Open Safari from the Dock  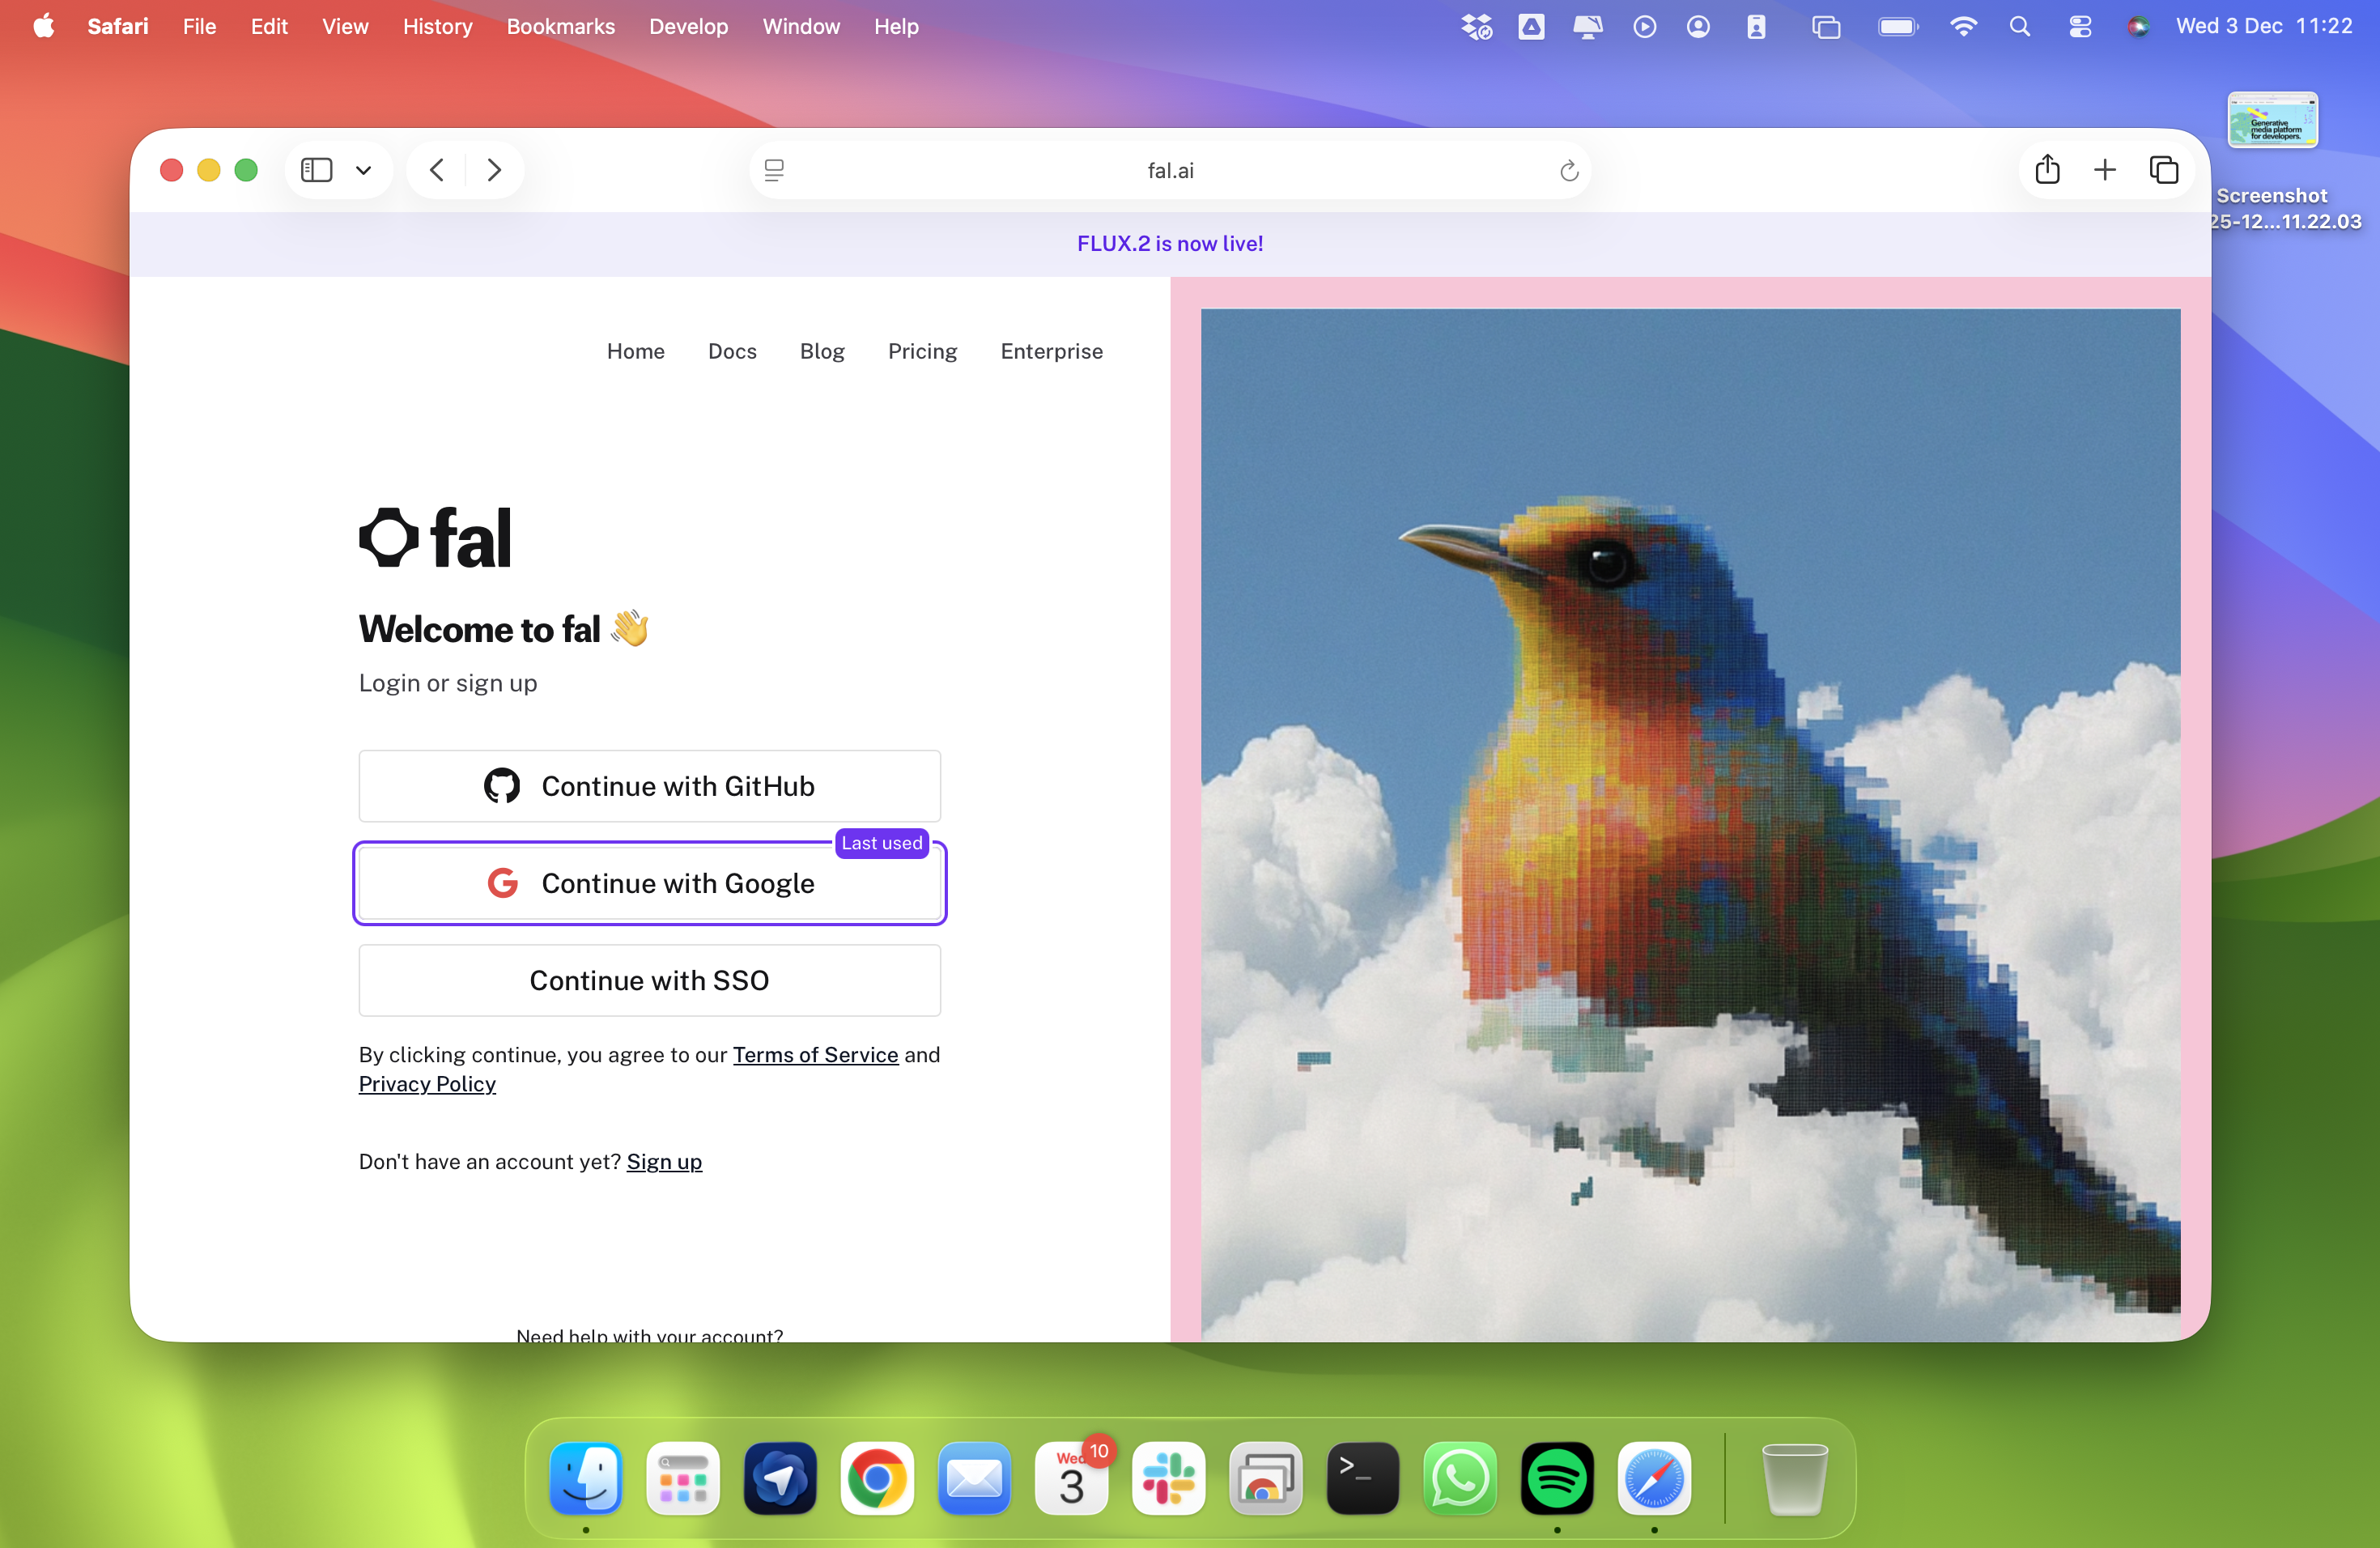(x=1654, y=1478)
